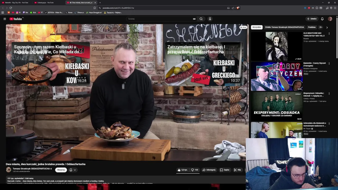Open Czarny Styczeń video thumbnail
The width and height of the screenshot is (338, 190).
(276, 77)
